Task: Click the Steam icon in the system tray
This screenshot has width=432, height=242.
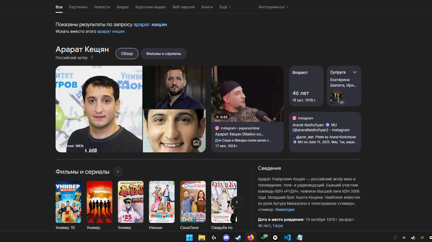Action: (413, 238)
